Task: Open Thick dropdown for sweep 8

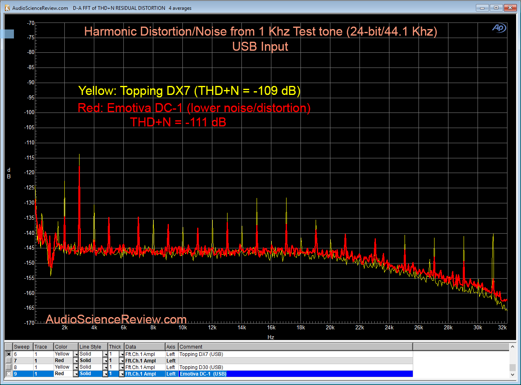Action: tap(122, 367)
